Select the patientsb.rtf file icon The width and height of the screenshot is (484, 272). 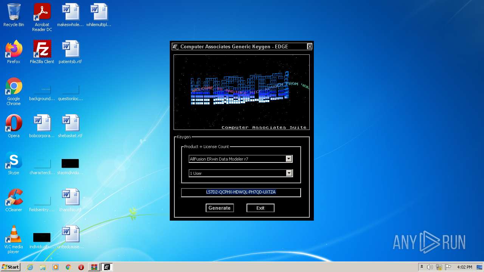coord(70,52)
